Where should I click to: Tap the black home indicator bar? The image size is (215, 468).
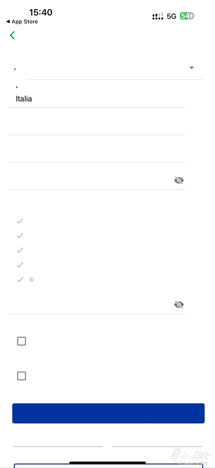point(107,462)
